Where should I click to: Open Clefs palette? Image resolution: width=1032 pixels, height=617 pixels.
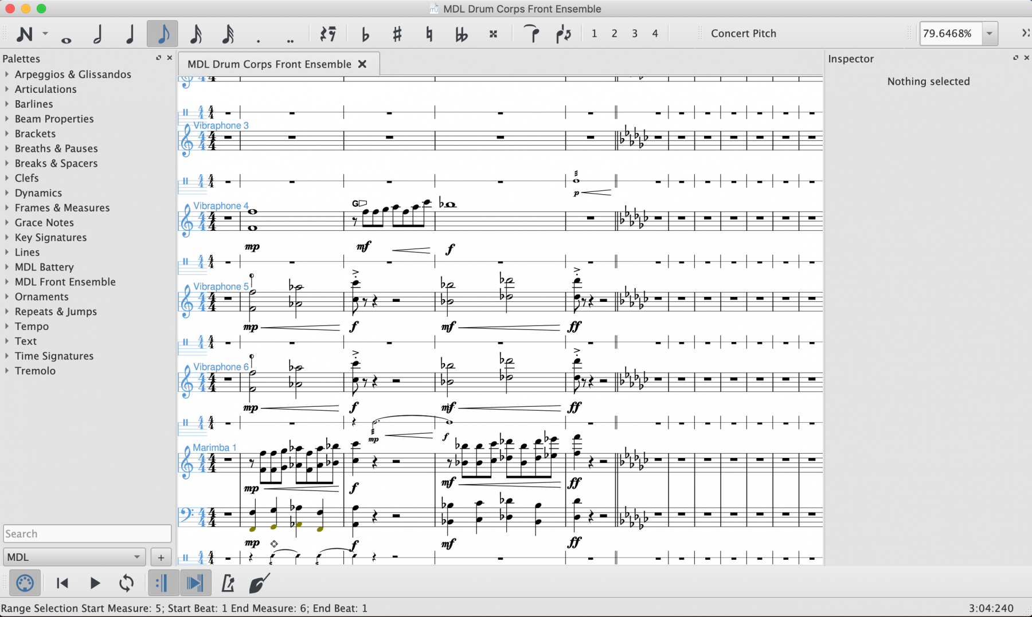pyautogui.click(x=26, y=178)
